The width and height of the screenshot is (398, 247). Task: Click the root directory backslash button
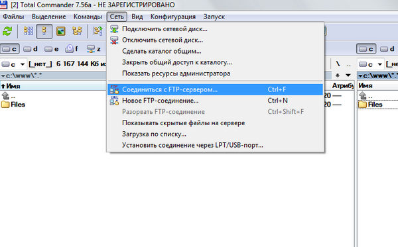click(x=338, y=64)
